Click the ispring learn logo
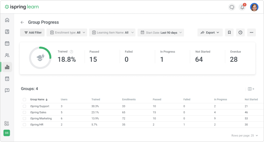The width and height of the screenshot is (264, 142). [x=22, y=7]
